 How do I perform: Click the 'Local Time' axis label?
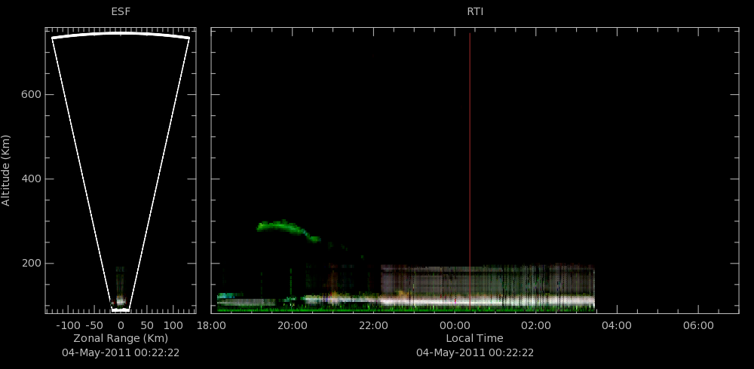(x=474, y=338)
